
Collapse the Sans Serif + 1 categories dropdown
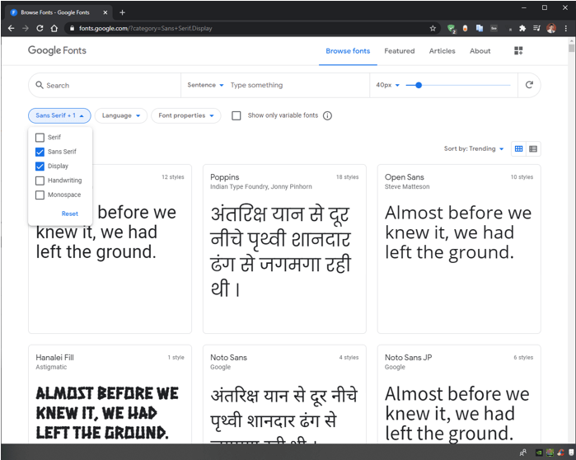[59, 115]
